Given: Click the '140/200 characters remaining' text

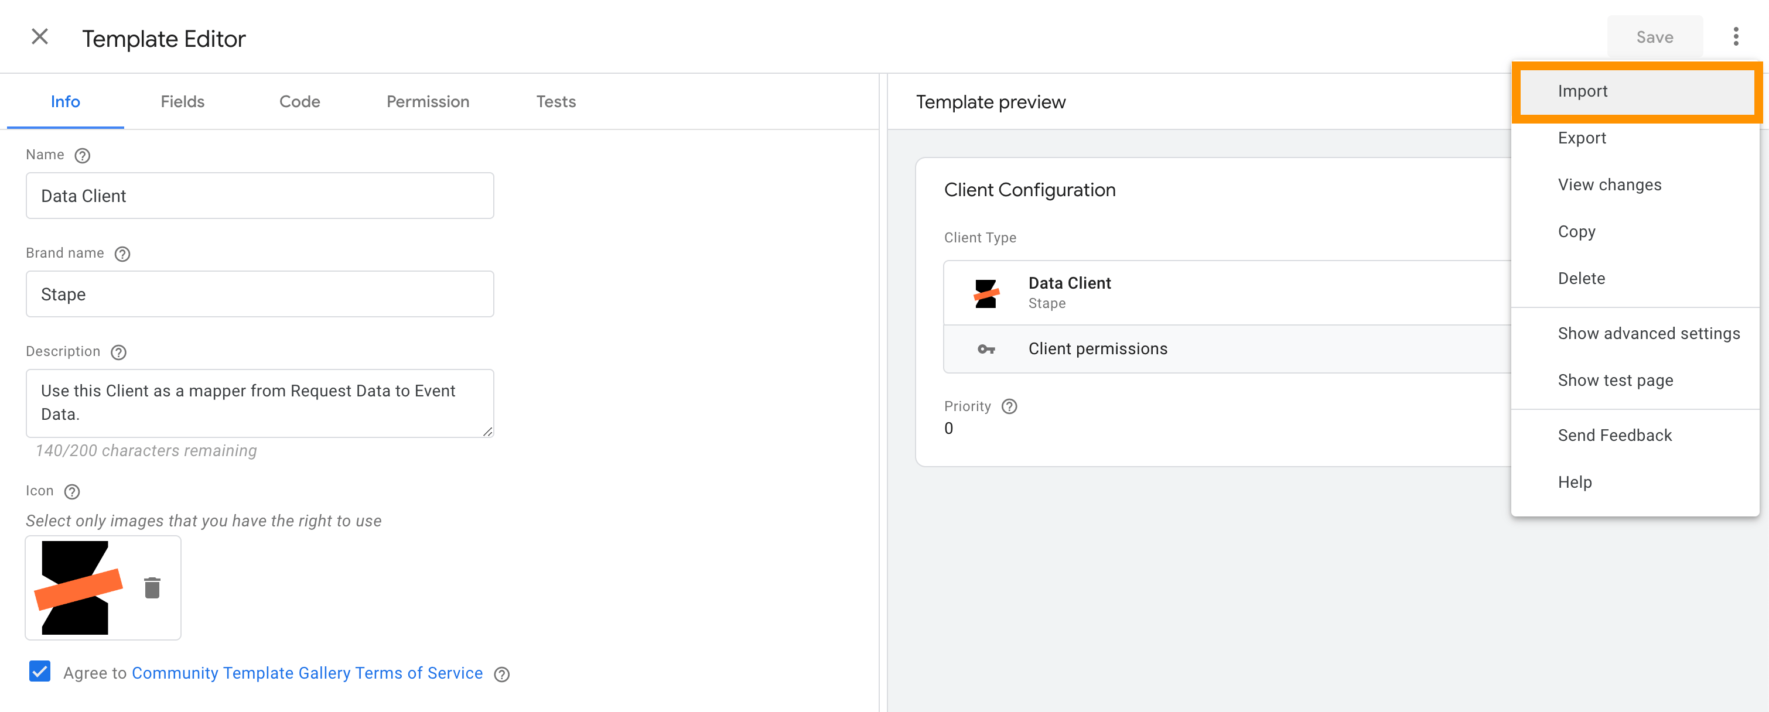Looking at the screenshot, I should (146, 451).
